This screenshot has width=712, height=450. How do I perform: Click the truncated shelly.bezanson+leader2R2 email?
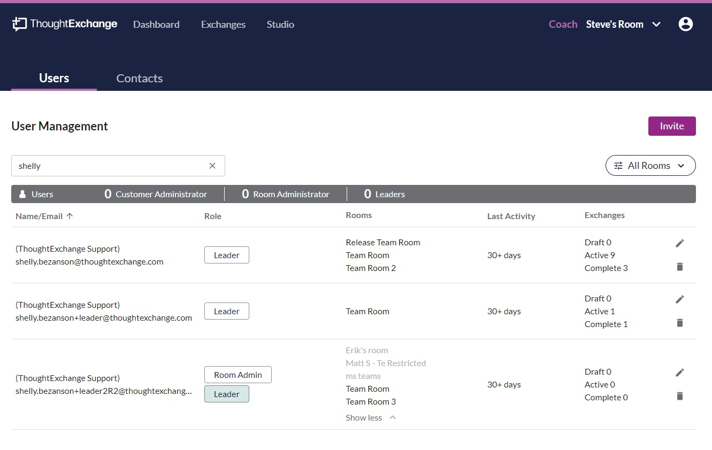(104, 391)
